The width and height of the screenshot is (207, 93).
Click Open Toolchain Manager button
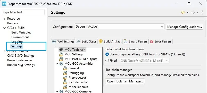[x=125, y=81]
